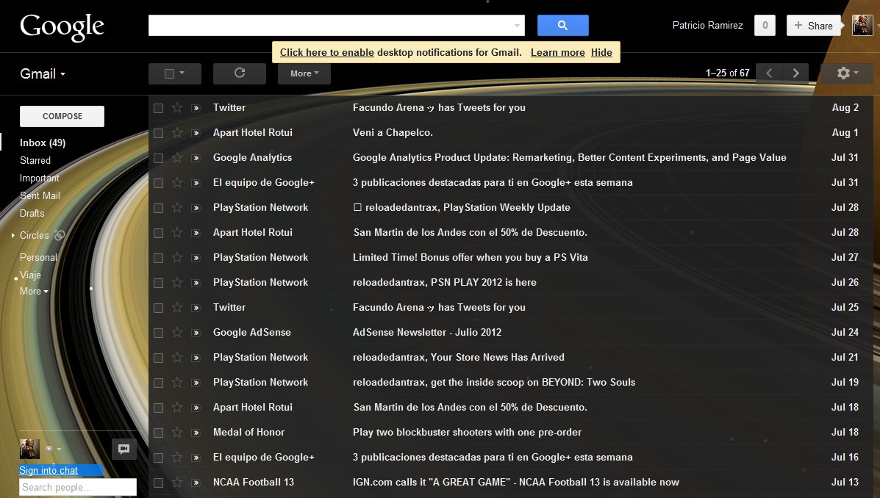Star the Twitter email dated Aug 2
This screenshot has height=498, width=880.
177,108
